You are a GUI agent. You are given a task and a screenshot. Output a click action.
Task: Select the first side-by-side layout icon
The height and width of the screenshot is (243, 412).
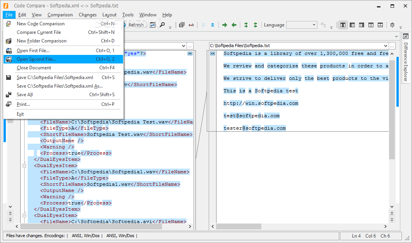pos(343,25)
